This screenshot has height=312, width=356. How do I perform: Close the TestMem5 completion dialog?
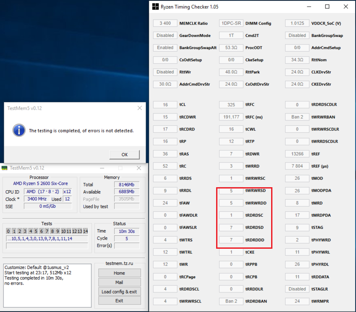click(139, 108)
